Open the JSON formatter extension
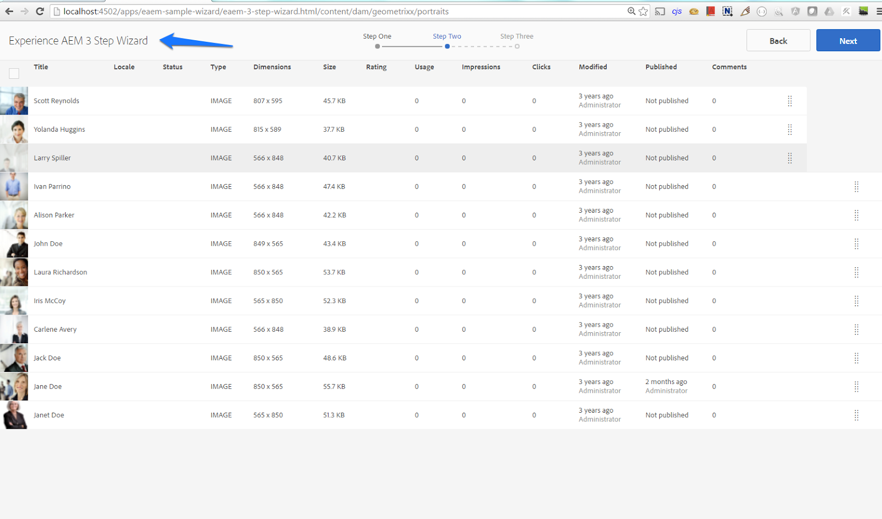 761,11
